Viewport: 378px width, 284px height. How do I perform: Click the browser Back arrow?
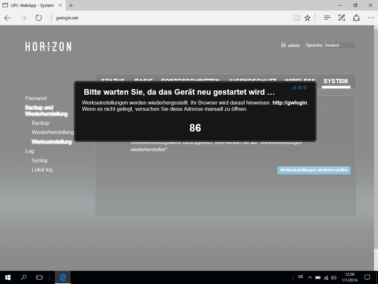click(8, 18)
